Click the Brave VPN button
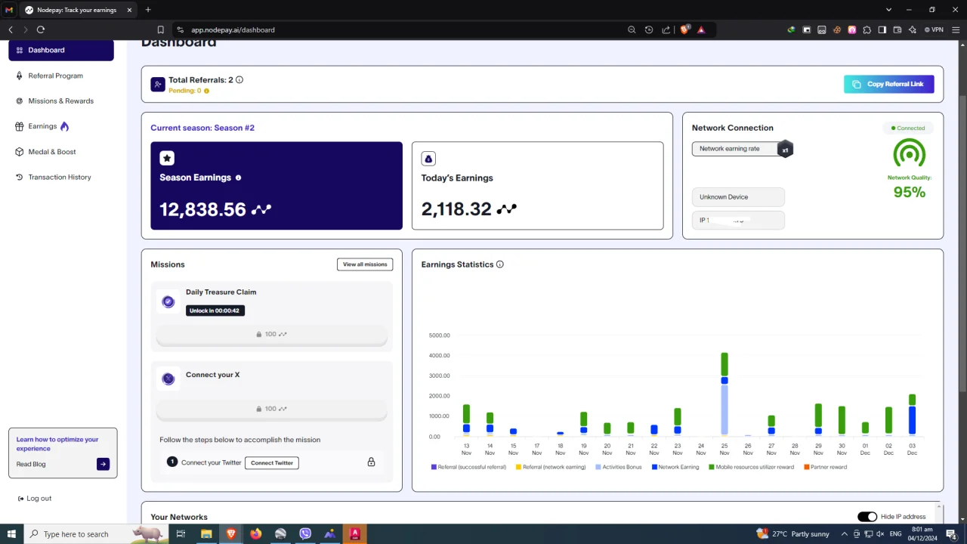This screenshot has width=967, height=544. [934, 30]
